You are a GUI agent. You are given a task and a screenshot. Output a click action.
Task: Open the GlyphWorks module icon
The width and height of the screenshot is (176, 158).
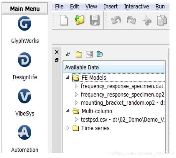(24, 23)
